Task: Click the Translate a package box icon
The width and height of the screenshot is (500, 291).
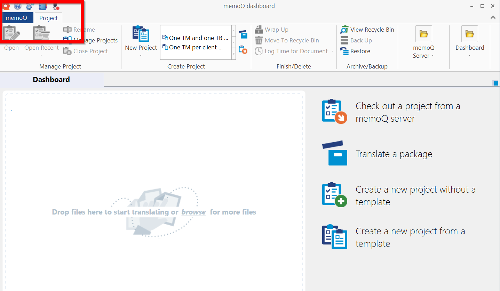Action: (334, 153)
